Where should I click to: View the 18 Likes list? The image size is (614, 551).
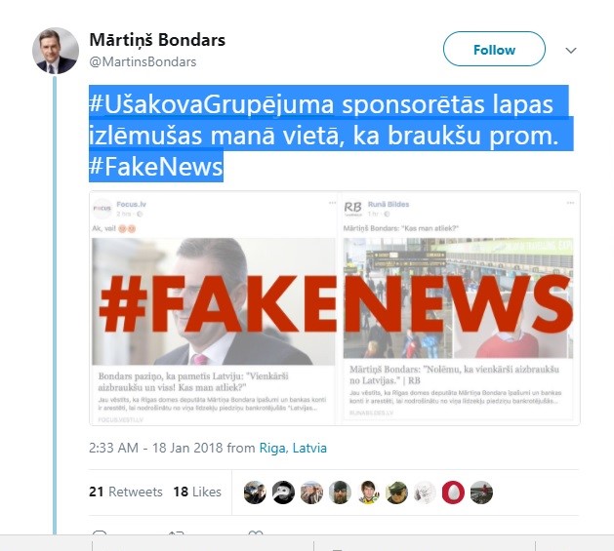197,492
